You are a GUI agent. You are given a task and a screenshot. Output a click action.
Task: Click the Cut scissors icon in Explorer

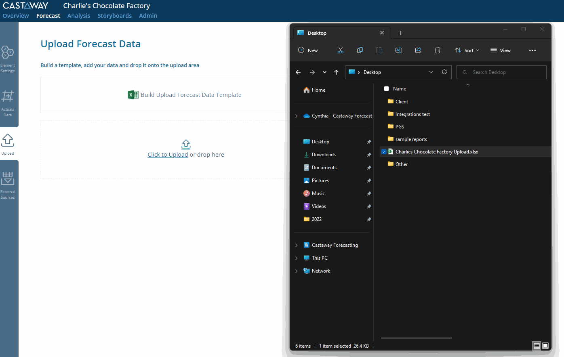[341, 50]
